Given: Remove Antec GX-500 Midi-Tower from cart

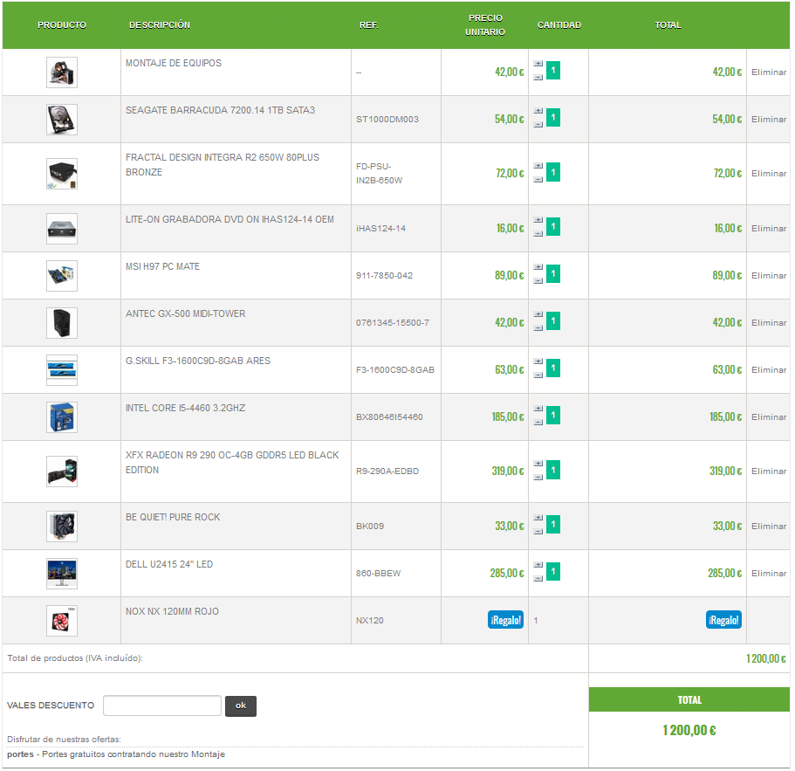Looking at the screenshot, I should (x=769, y=323).
